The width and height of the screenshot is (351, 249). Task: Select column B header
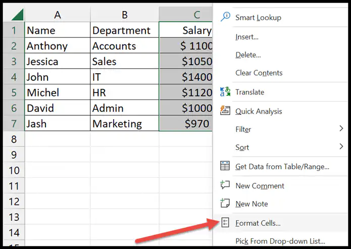124,15
